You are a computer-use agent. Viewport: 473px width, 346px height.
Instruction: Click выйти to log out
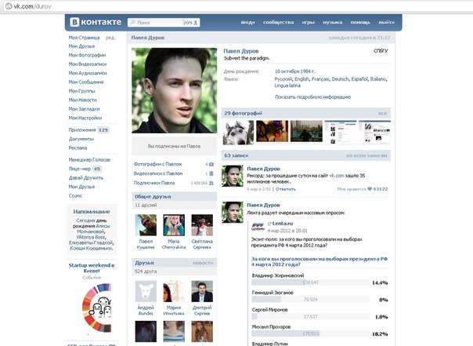[x=386, y=23]
